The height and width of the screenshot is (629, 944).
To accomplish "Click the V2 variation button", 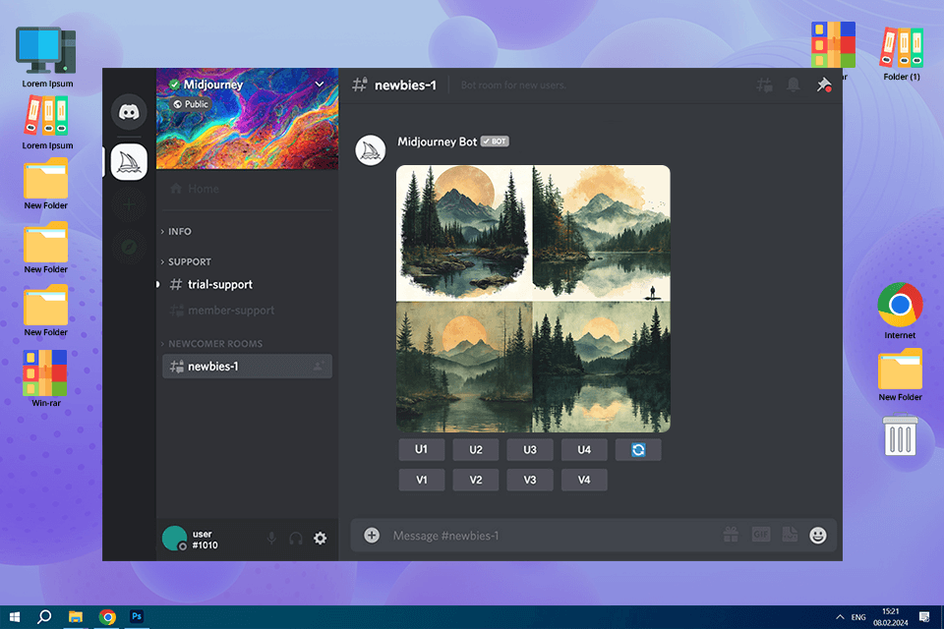I will (x=476, y=480).
